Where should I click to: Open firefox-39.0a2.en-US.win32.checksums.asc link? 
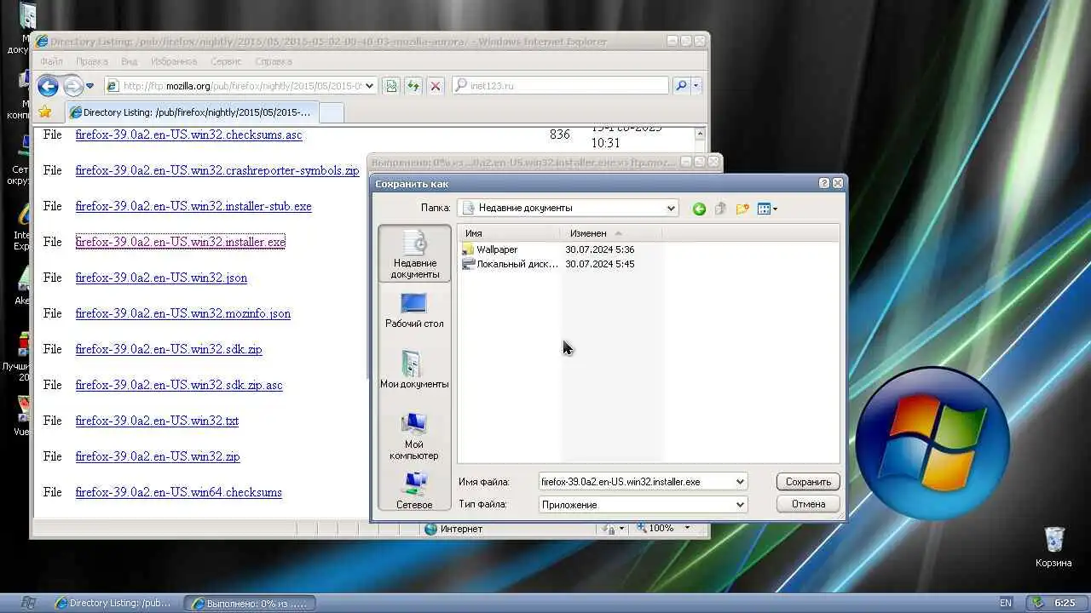(188, 135)
